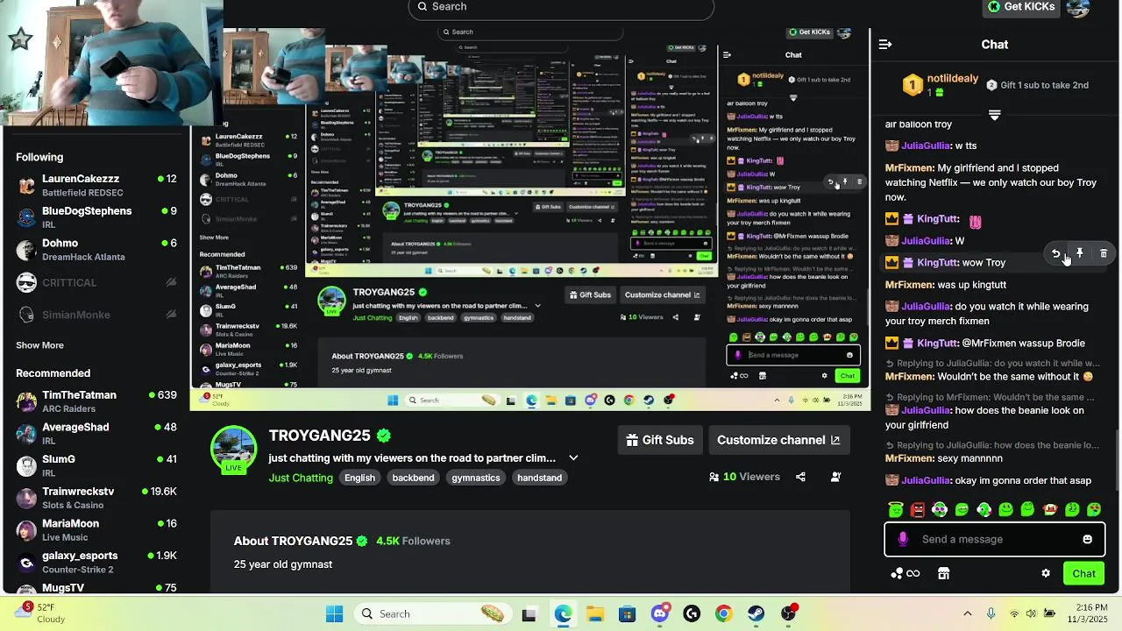Image resolution: width=1122 pixels, height=631 pixels.
Task: Click the user icon next to the share button
Action: pos(835,477)
